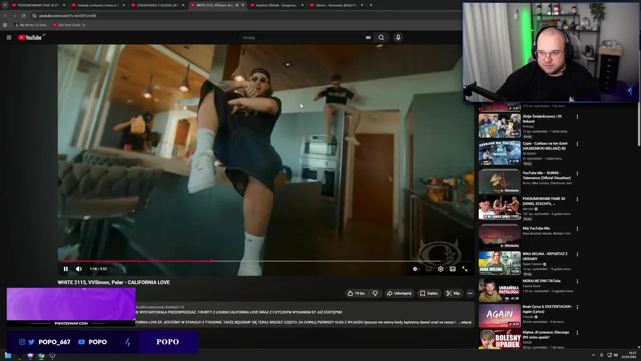This screenshot has width=641, height=361.
Task: Create a clip with Klip button
Action: tap(453, 293)
